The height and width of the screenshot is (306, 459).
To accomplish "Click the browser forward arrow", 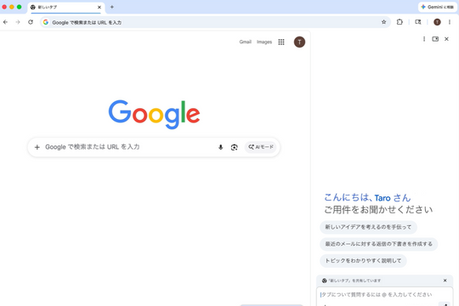I will pos(18,22).
